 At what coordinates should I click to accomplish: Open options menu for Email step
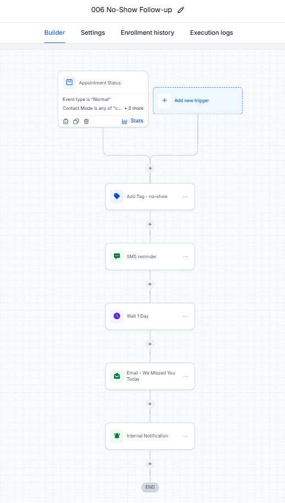[x=185, y=376]
